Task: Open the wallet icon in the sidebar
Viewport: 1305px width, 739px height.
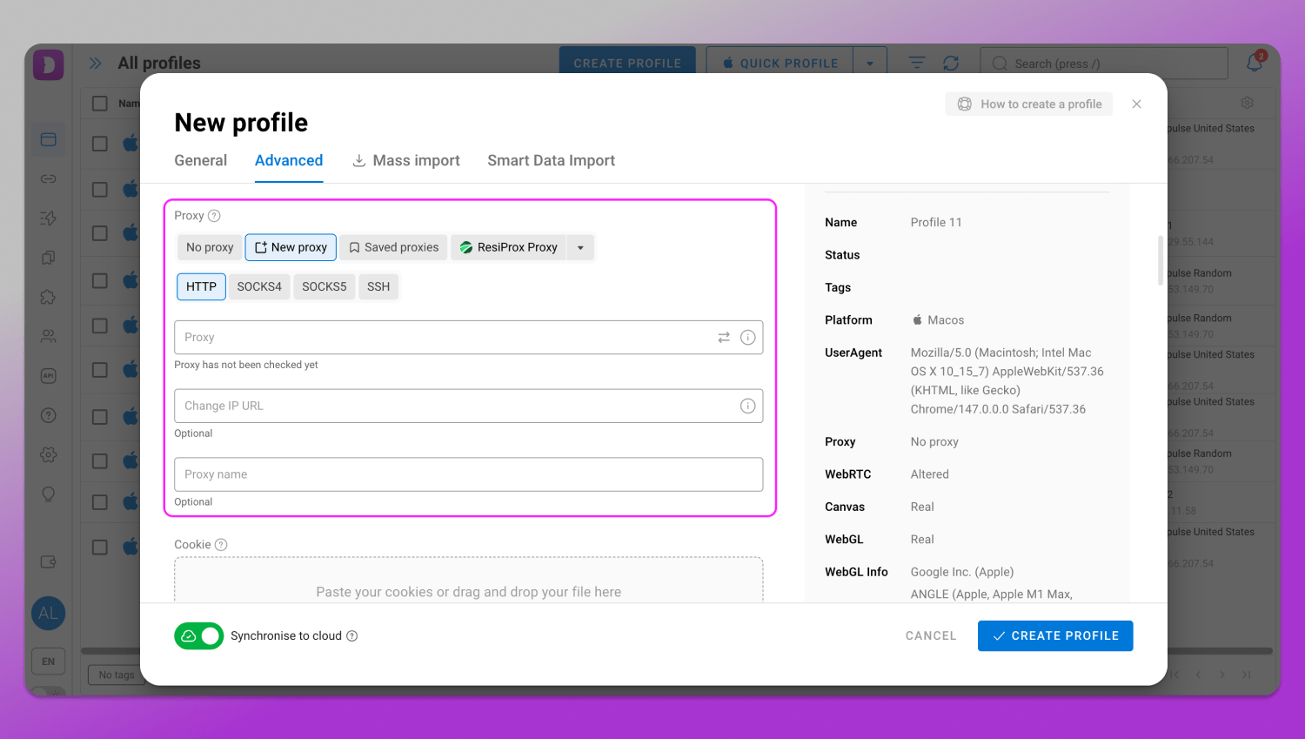Action: coord(49,562)
